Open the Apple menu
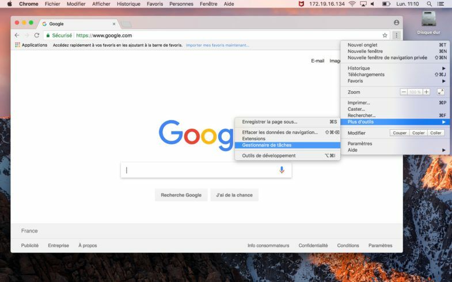 9,4
